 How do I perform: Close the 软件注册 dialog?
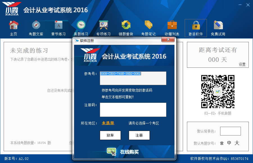coord(168,39)
